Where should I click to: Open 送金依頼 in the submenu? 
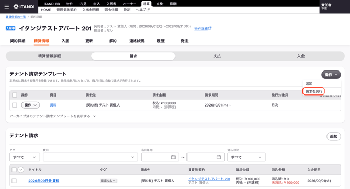pyautogui.click(x=111, y=10)
